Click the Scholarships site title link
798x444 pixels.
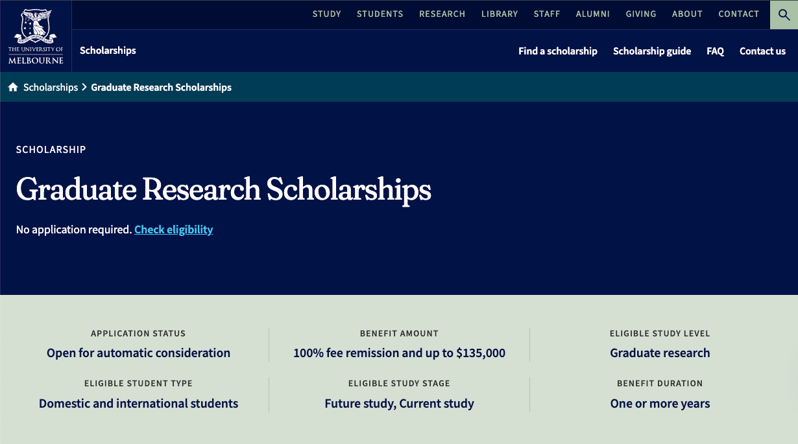tap(108, 51)
